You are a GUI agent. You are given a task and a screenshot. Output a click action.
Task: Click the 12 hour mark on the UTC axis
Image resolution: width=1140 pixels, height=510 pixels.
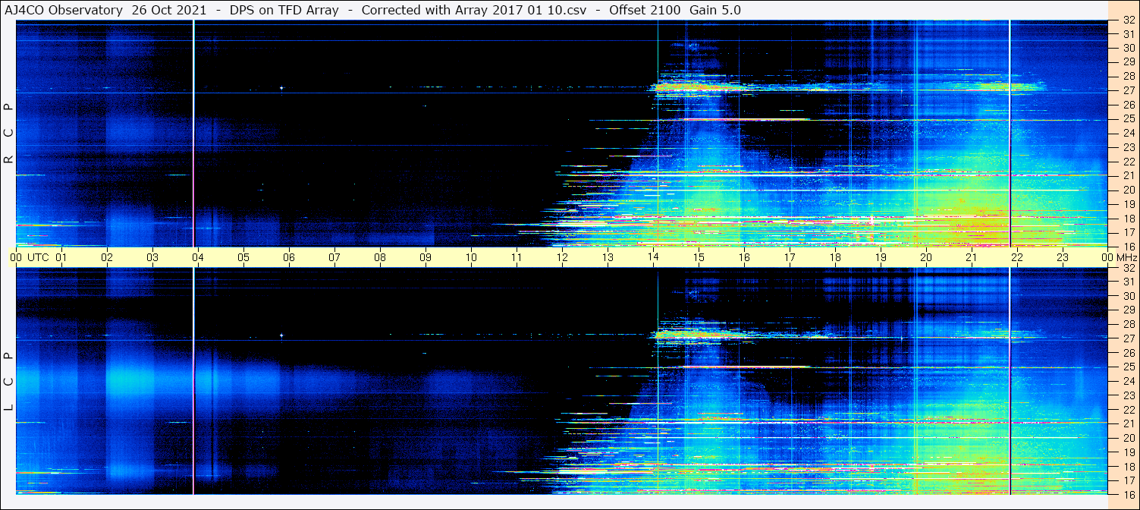pyautogui.click(x=562, y=257)
